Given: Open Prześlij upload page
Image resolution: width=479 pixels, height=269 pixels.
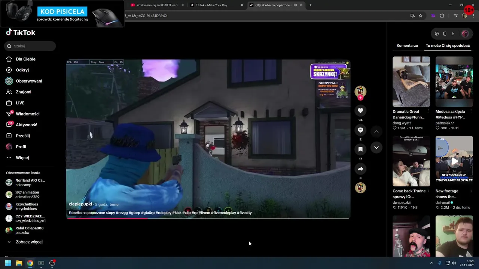Looking at the screenshot, I should (x=22, y=136).
